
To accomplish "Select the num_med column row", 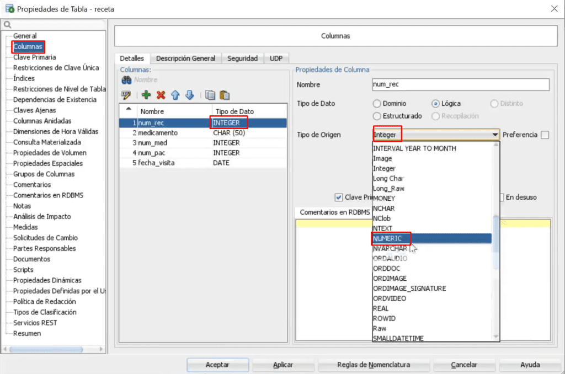I will point(203,143).
